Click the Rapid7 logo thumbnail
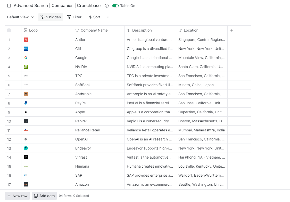The image size is (290, 202). coord(26,121)
